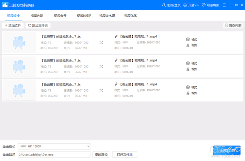
Task: Click the second row's conversion arrows icon
Action: 101,66
